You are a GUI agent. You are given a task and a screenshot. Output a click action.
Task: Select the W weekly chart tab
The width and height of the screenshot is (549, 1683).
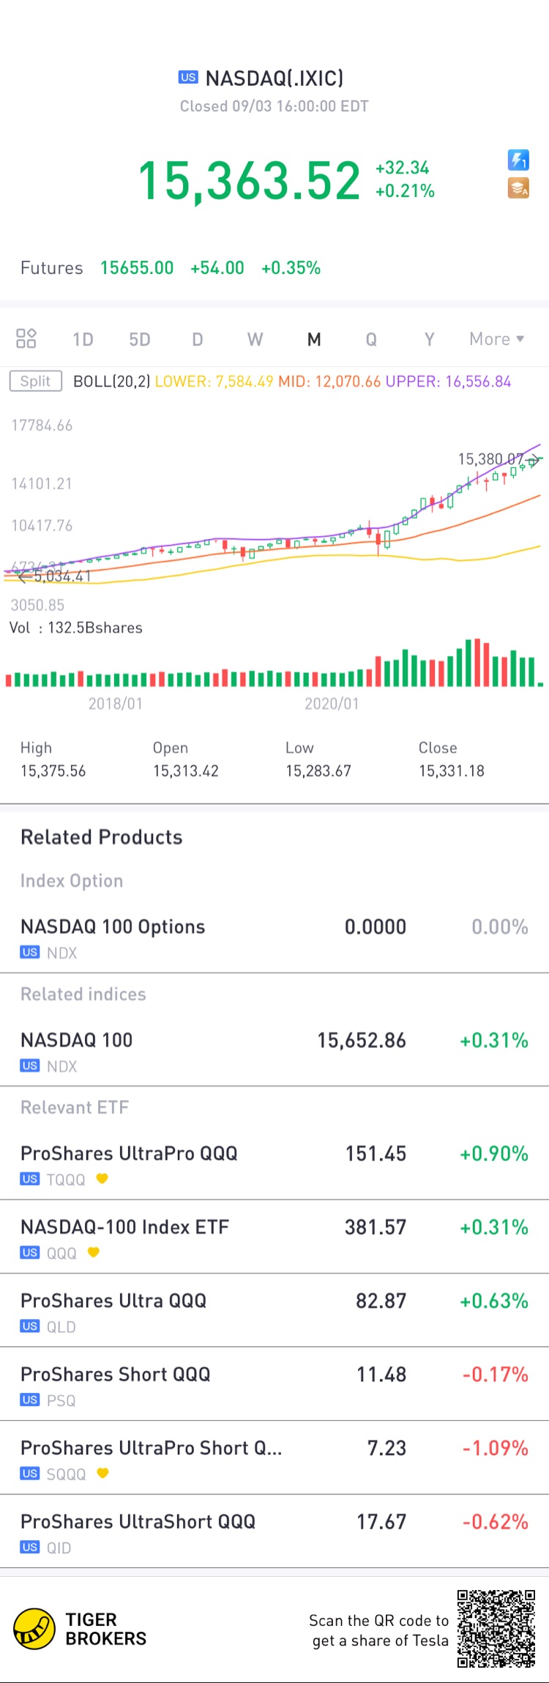(255, 339)
